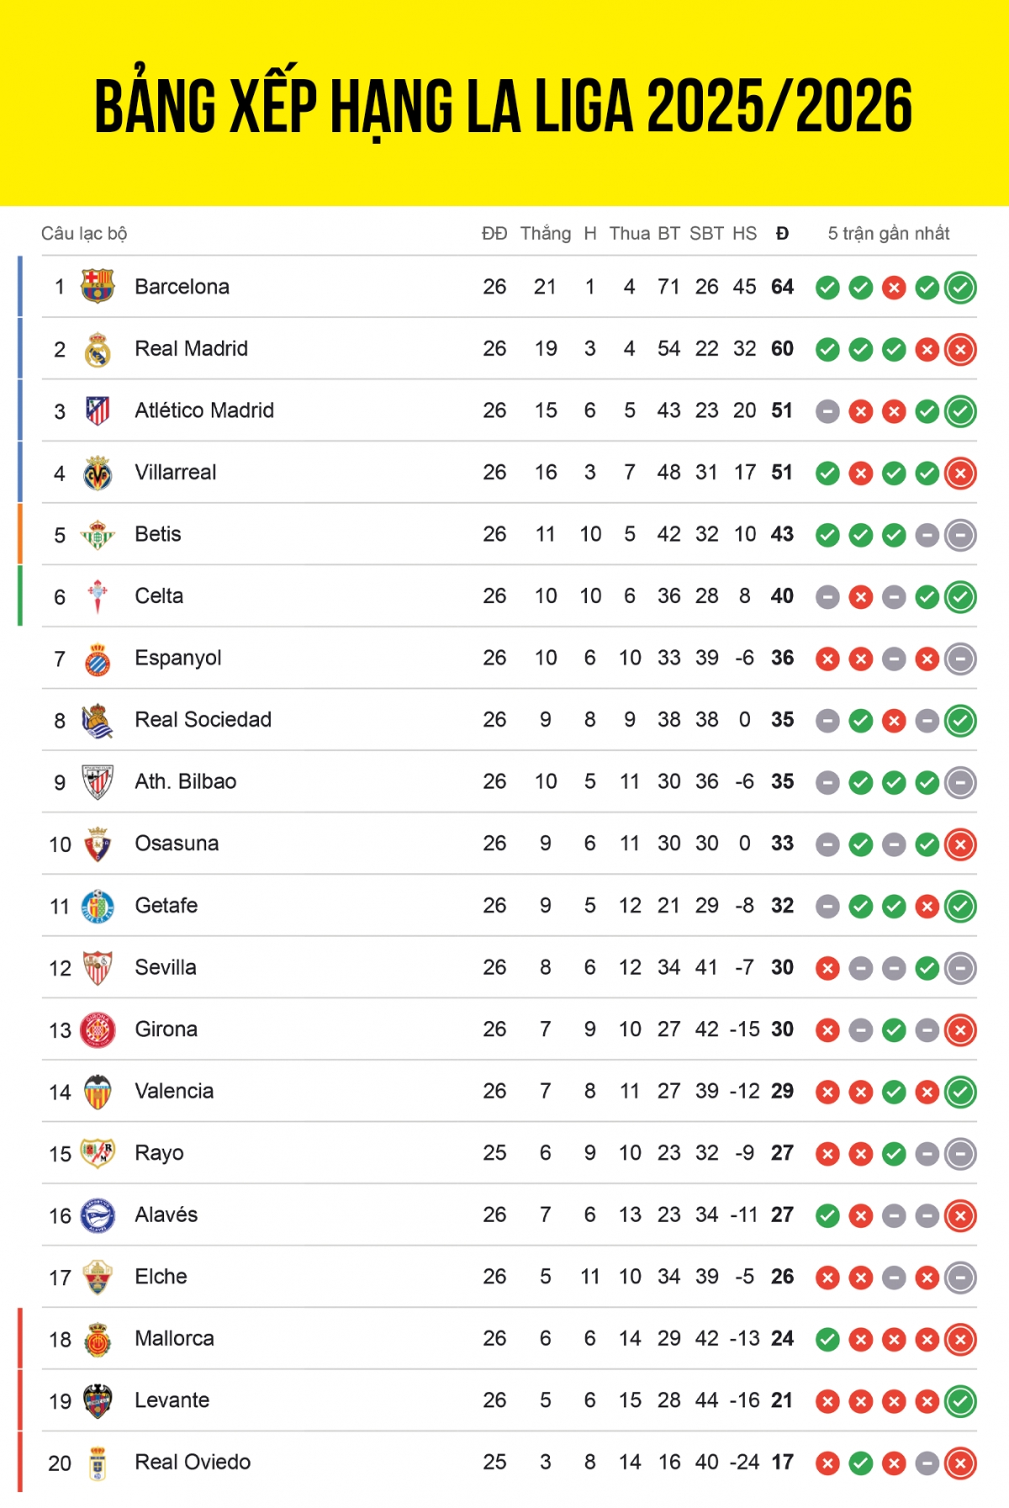Image resolution: width=1009 pixels, height=1508 pixels.
Task: Click the Sevilla team name
Action: [166, 967]
